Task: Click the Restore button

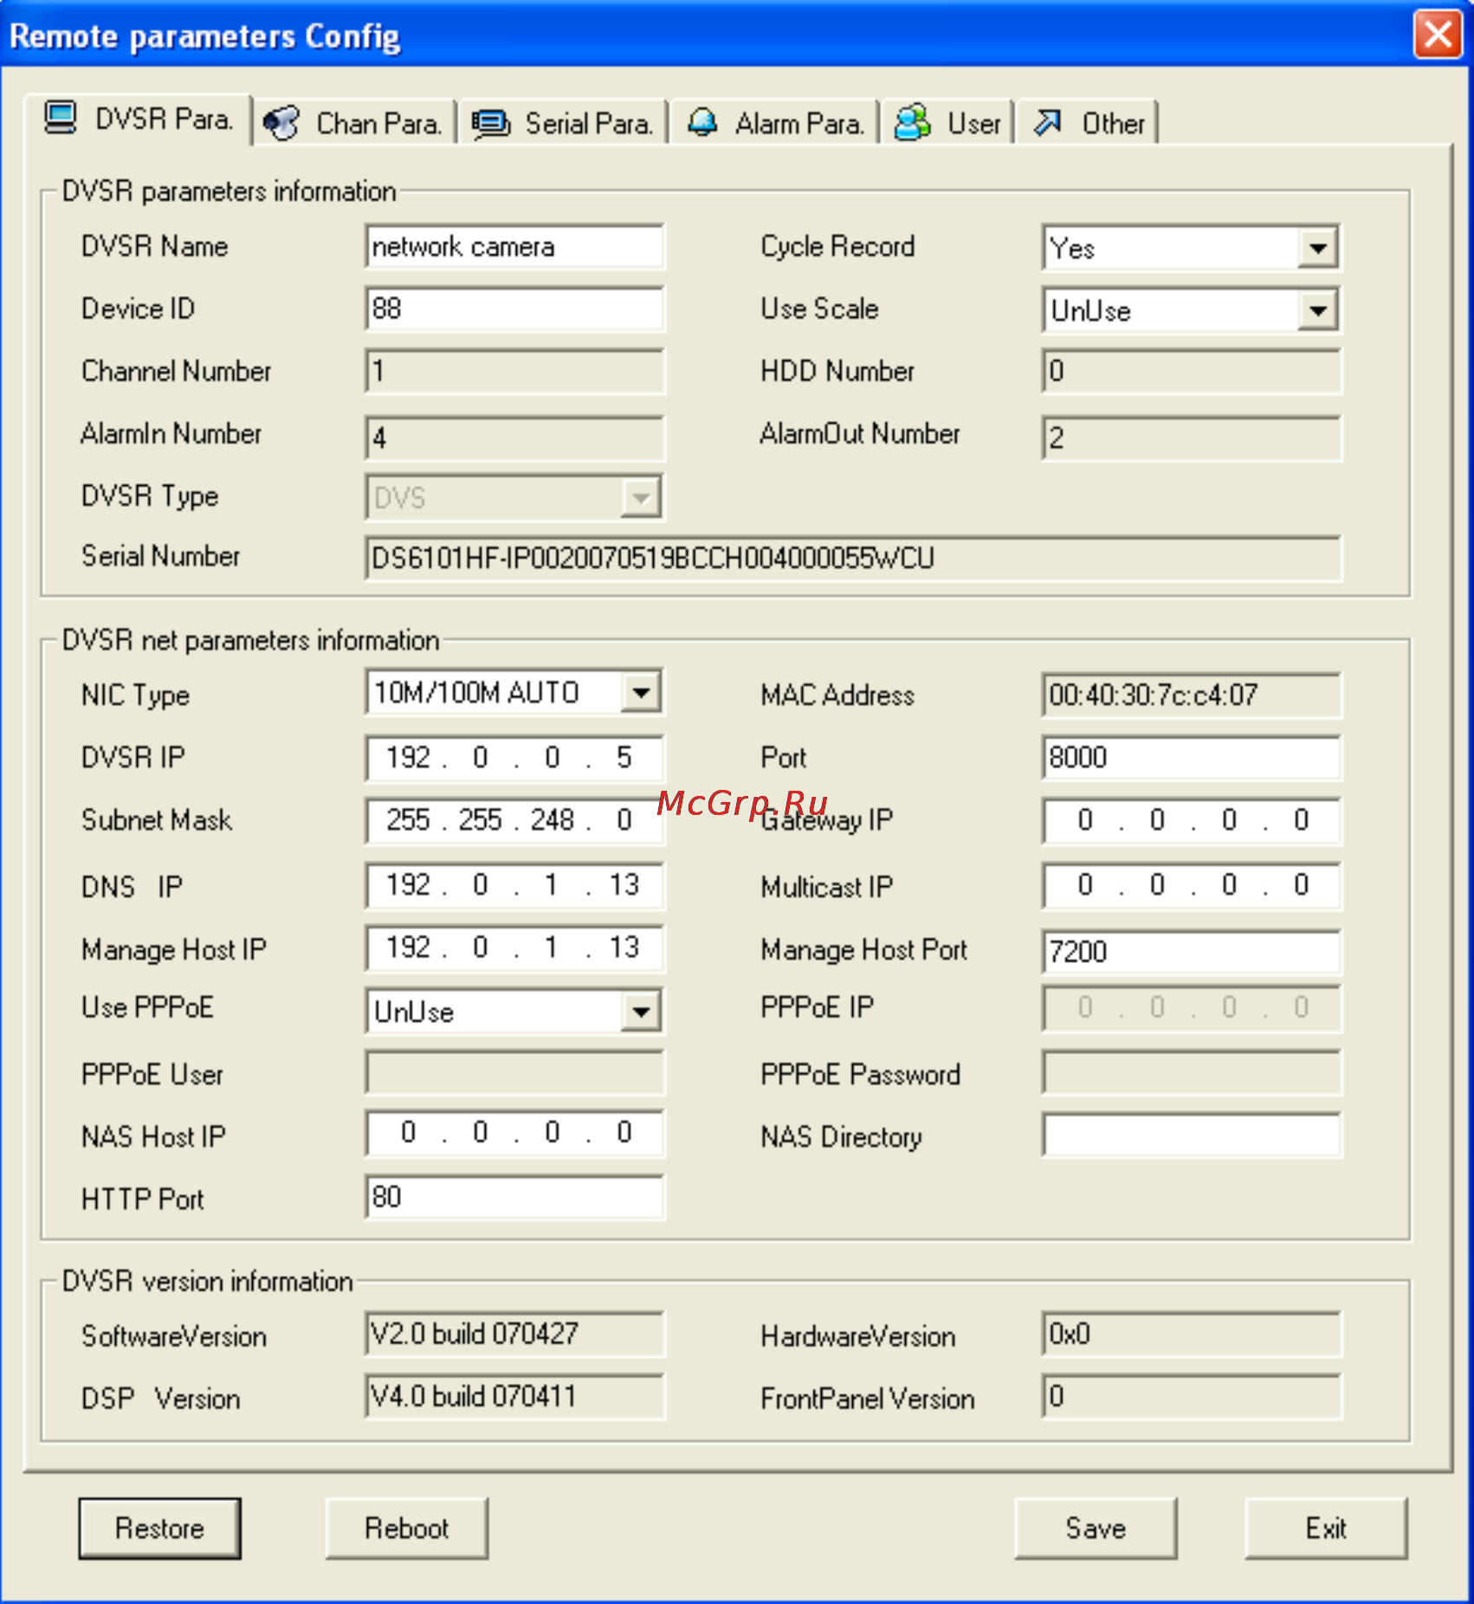Action: point(159,1529)
